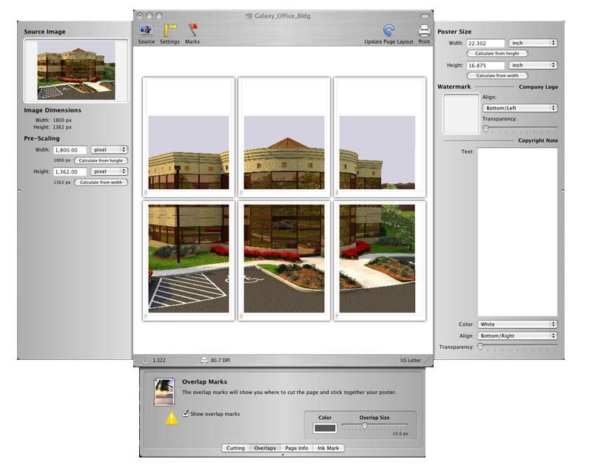Click the Galaxy_Office_Bldg window title

click(x=282, y=16)
